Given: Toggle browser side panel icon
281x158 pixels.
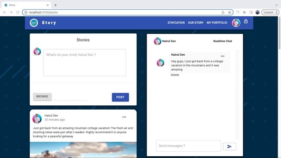Looking at the screenshot, I should [x=251, y=12].
